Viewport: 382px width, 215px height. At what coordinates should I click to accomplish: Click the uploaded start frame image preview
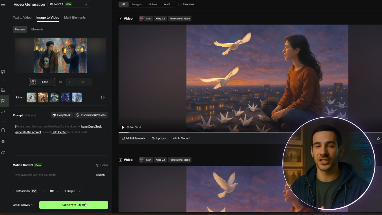[60, 55]
